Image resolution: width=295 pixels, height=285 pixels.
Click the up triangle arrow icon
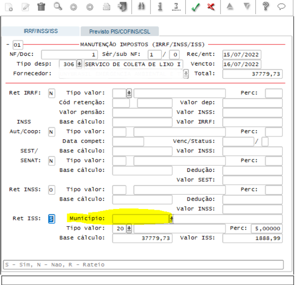[230, 6]
